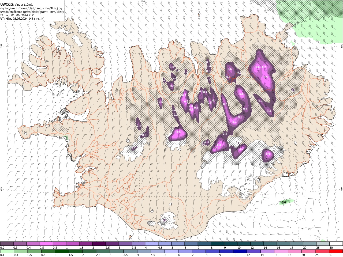Click the light lavender 4–4.5 snow legend swatch
The width and height of the screenshot is (343, 257).
pyautogui.click(x=152, y=244)
